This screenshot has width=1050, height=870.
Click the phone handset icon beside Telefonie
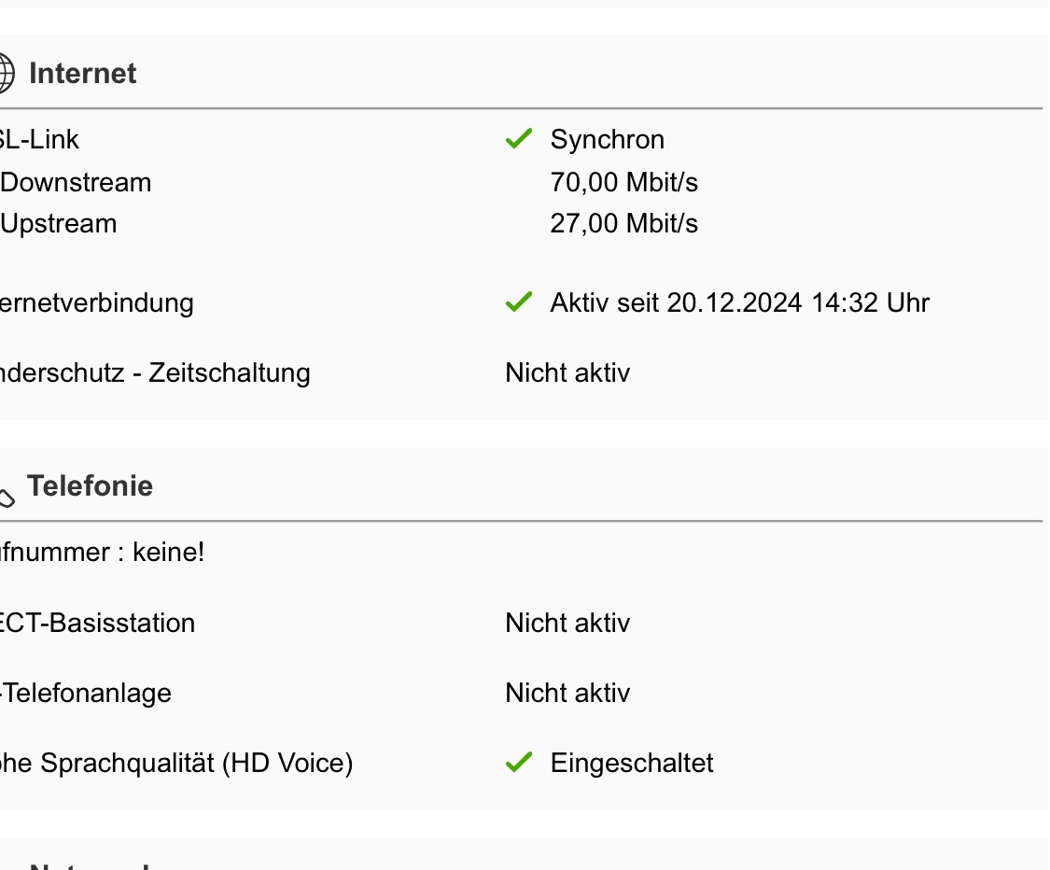(x=6, y=497)
